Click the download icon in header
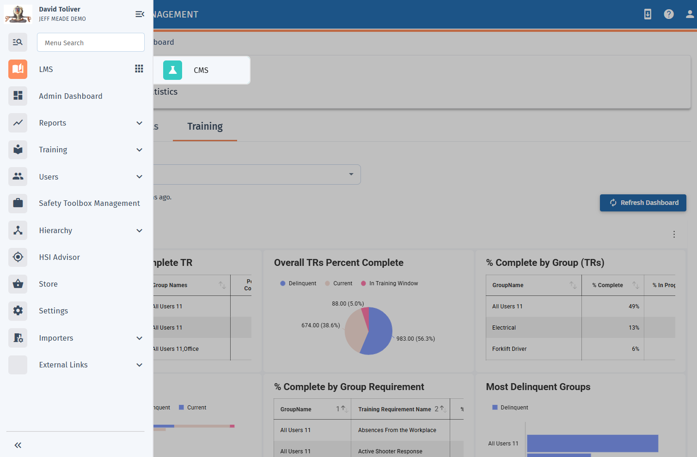Screen dimensions: 697x457 pos(648,14)
